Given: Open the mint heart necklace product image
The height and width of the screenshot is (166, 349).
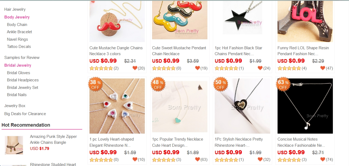Looking at the screenshot, I should click(180, 106).
